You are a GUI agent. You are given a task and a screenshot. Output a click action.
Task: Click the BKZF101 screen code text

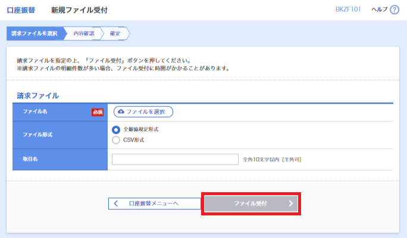coord(348,10)
